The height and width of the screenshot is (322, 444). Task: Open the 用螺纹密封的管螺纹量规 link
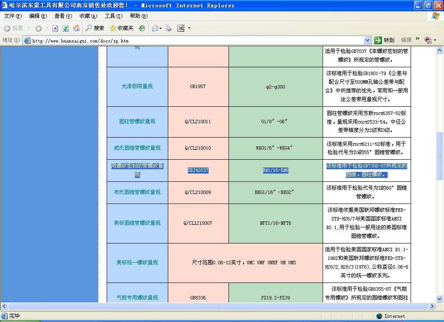137,170
